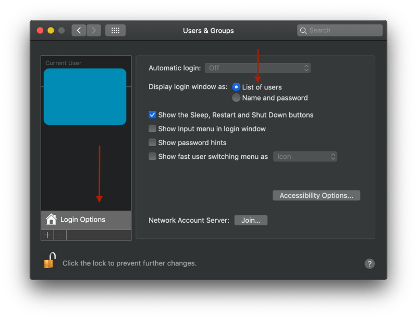This screenshot has height=319, width=417.
Task: Open the Automatic login dropdown
Action: pyautogui.click(x=257, y=68)
